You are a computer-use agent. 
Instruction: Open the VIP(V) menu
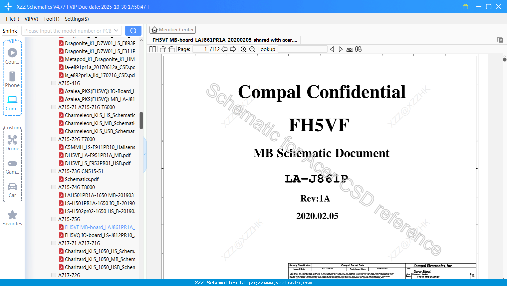click(31, 19)
